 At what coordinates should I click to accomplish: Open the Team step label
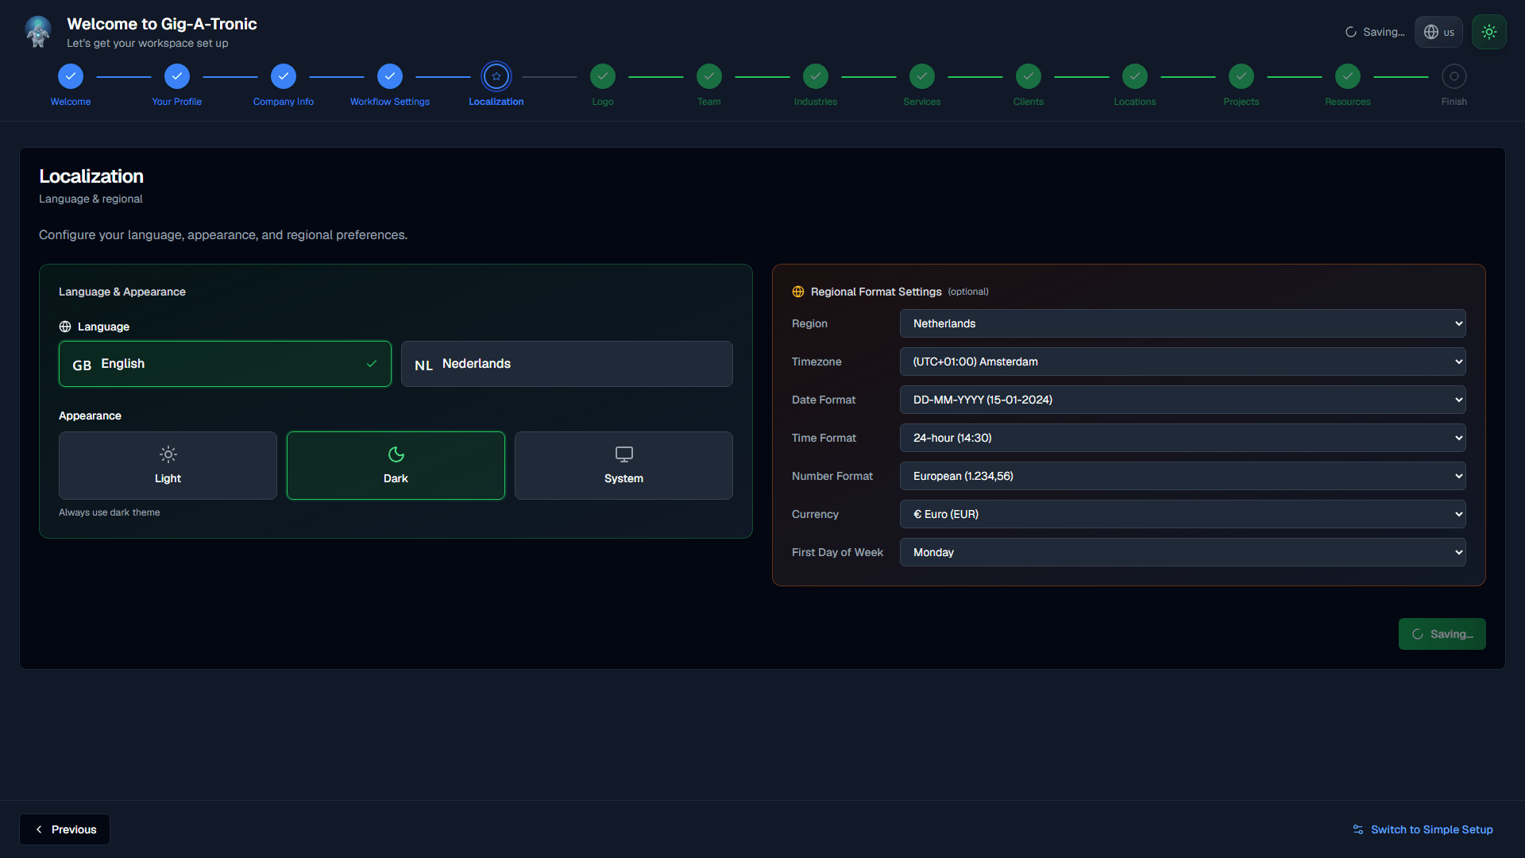(709, 102)
